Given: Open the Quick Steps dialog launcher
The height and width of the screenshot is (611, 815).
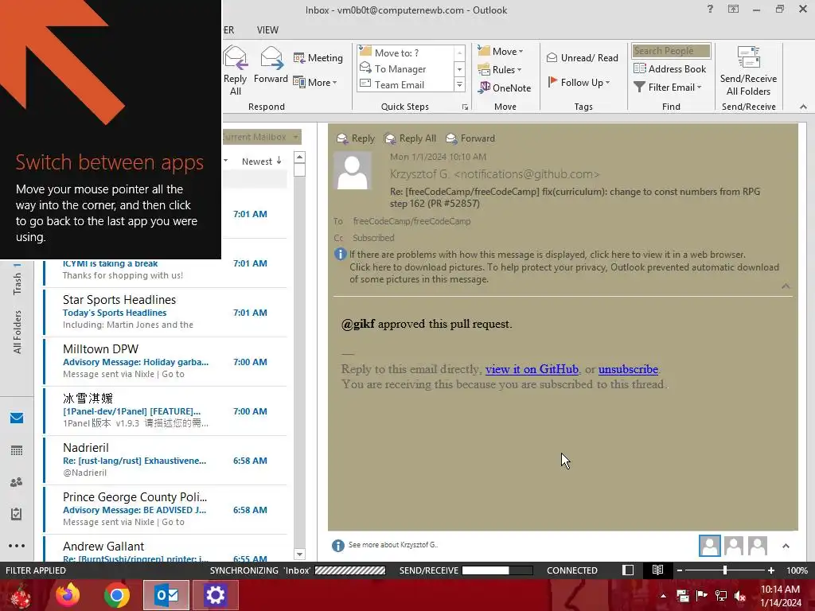Looking at the screenshot, I should (465, 107).
